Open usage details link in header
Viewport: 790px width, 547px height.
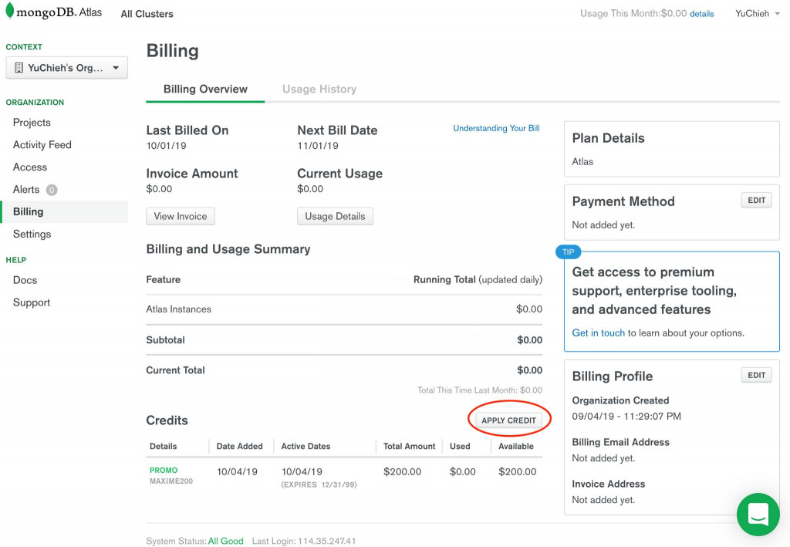[701, 14]
